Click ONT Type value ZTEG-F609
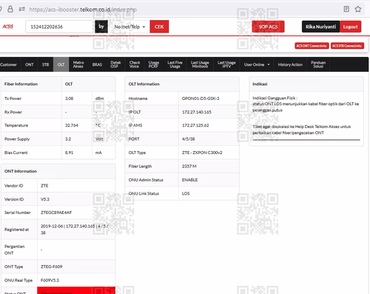Image resolution: width=370 pixels, height=294 pixels. [x=51, y=267]
